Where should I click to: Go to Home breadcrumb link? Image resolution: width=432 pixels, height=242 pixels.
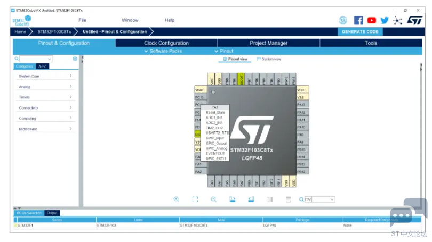point(20,31)
